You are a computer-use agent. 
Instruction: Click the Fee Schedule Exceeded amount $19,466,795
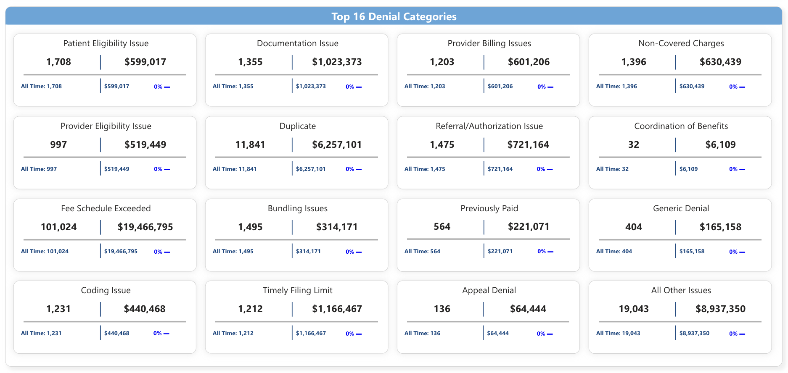pyautogui.click(x=145, y=227)
